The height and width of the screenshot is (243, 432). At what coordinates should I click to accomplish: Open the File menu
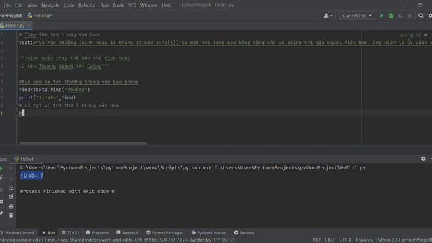coord(7,5)
